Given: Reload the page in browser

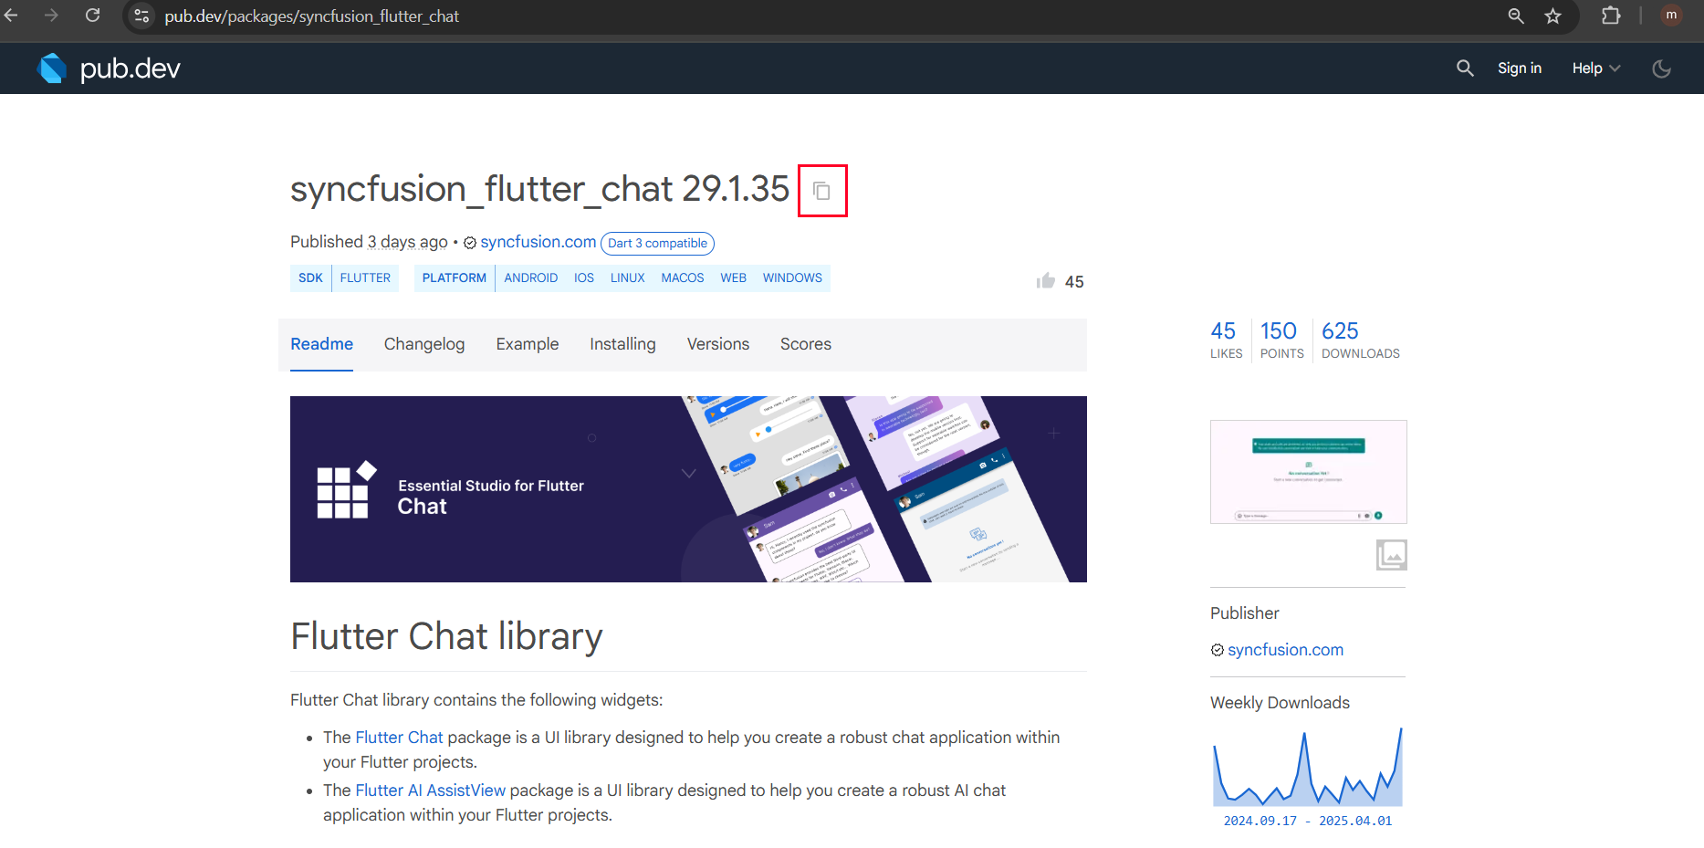Looking at the screenshot, I should [x=93, y=16].
